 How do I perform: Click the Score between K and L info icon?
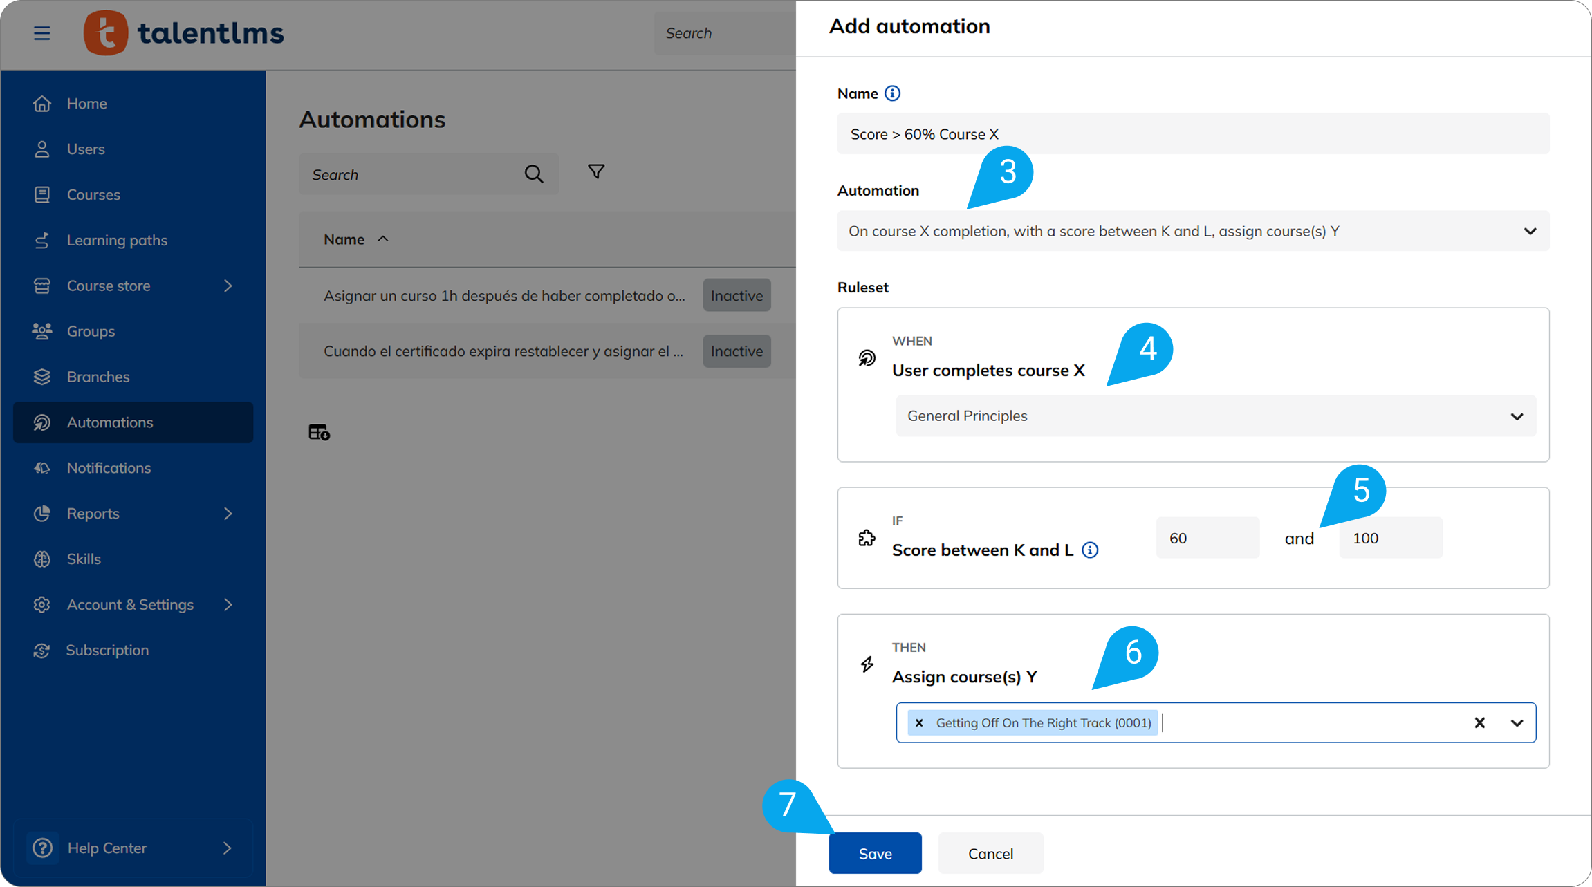(1090, 550)
